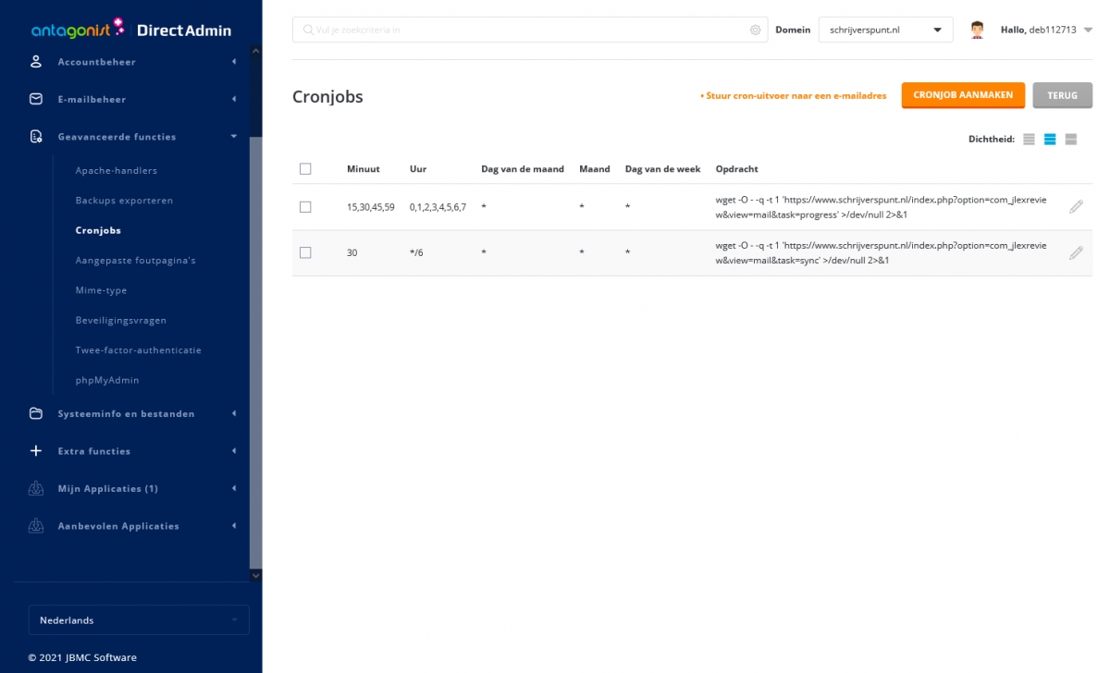Tick the select-all checkbox in the table header

(x=305, y=169)
